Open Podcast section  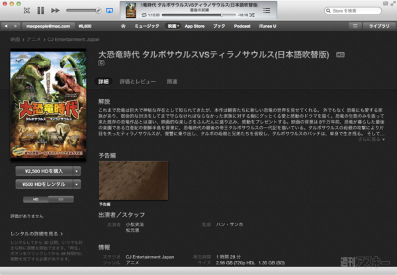coord(242,26)
